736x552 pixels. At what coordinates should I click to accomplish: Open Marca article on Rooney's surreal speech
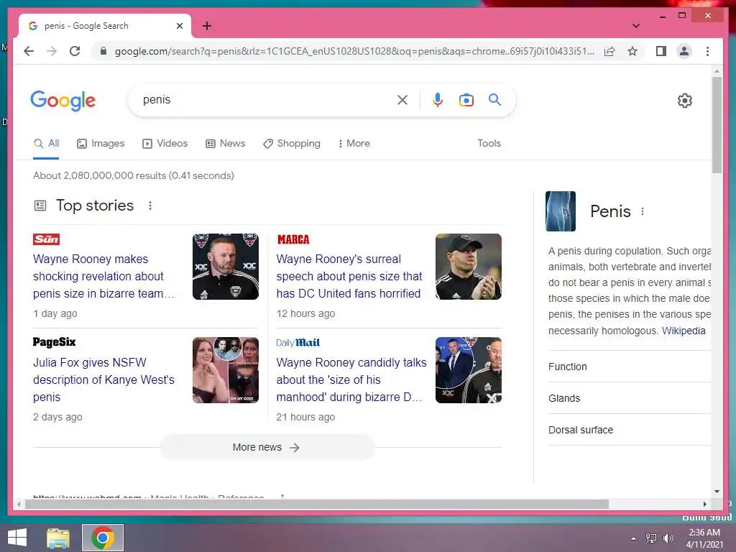(x=349, y=276)
